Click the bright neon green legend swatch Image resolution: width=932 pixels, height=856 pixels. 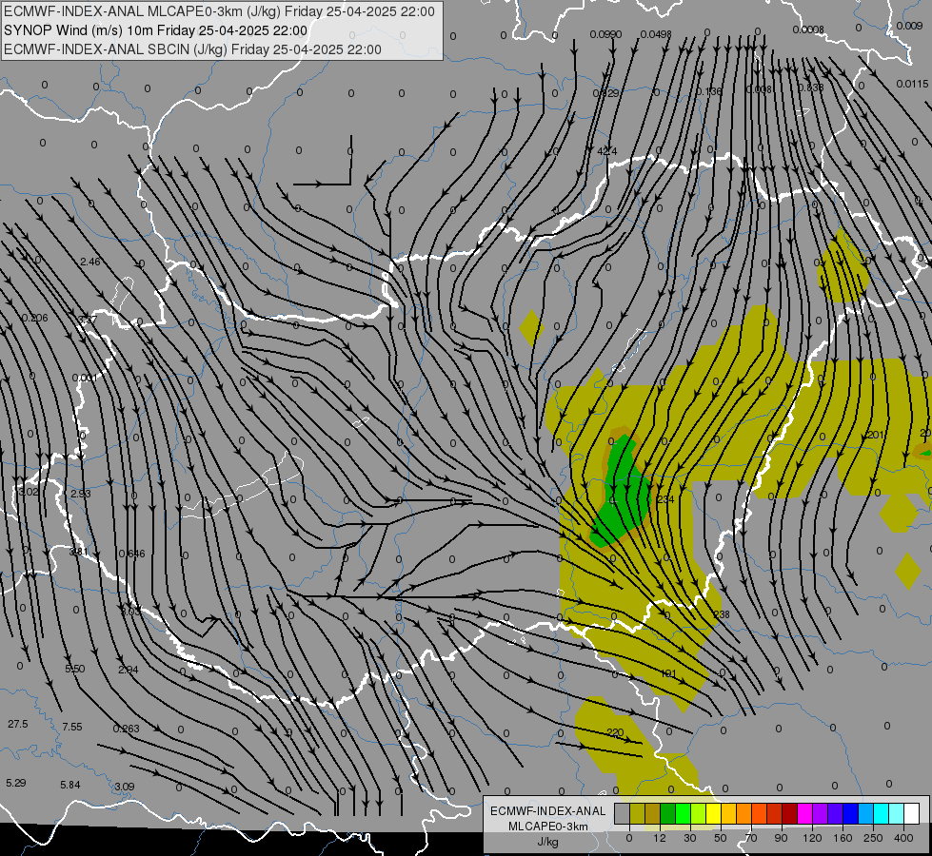click(x=683, y=813)
